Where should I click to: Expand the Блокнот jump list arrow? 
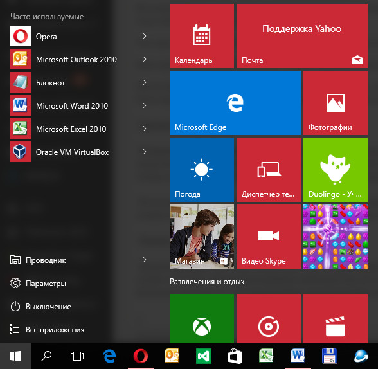(145, 82)
